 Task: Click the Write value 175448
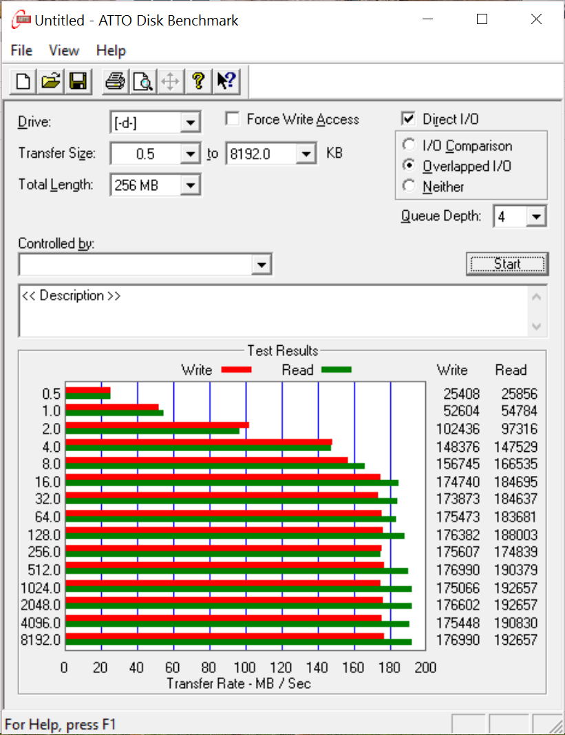coord(458,623)
